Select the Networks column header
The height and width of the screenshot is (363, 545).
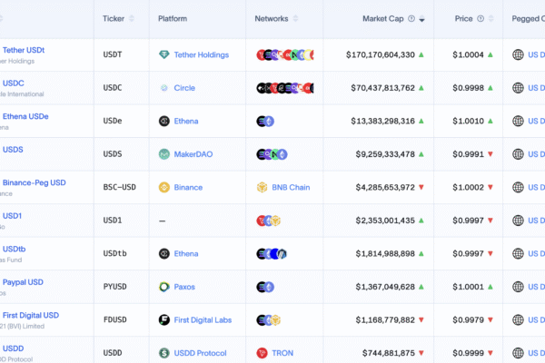coord(272,18)
